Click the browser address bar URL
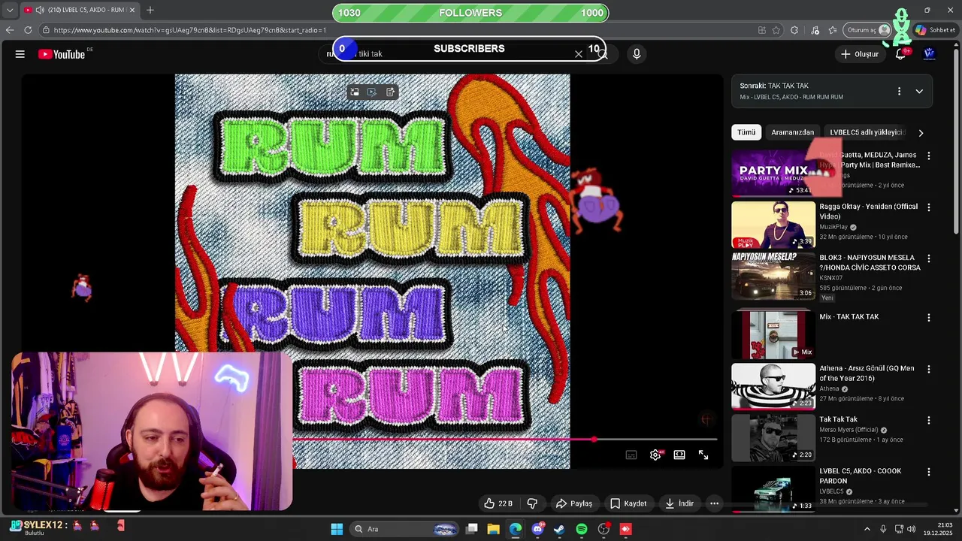 pyautogui.click(x=190, y=30)
